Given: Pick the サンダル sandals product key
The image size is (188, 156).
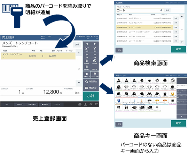Looking at the screenshot, I should [x=126, y=108].
